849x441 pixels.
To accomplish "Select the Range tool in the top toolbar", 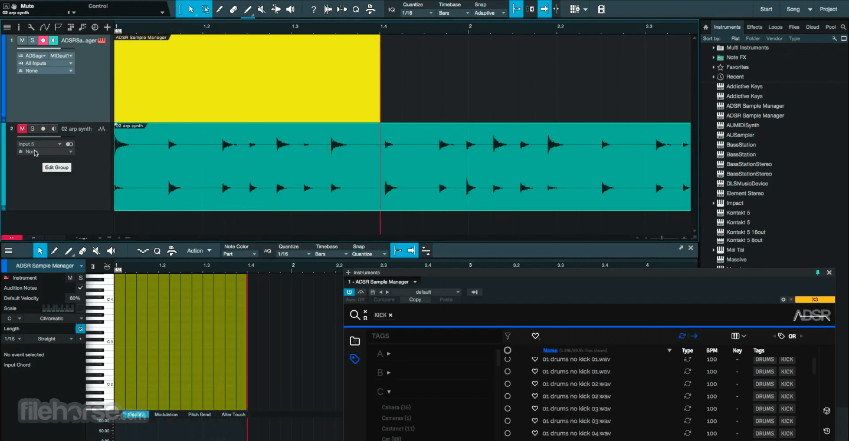I will pos(205,9).
